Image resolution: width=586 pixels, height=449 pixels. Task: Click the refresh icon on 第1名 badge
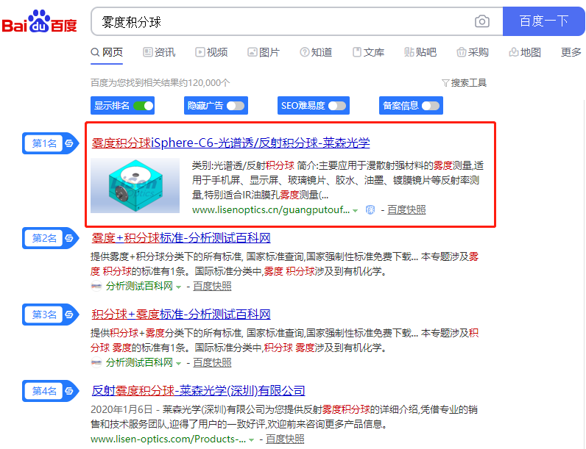click(69, 143)
